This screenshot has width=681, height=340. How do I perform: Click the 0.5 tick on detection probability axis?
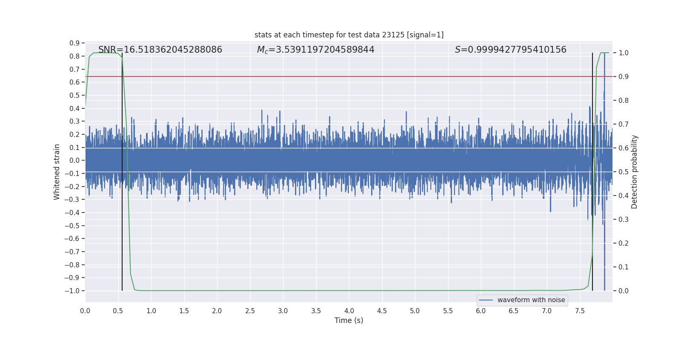pyautogui.click(x=624, y=172)
